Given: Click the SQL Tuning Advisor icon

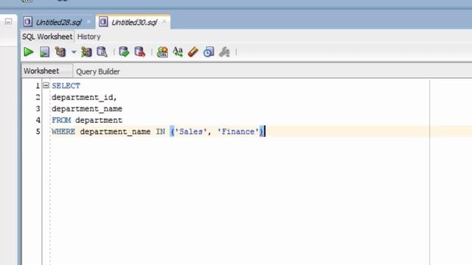Looking at the screenshot, I should point(102,52).
